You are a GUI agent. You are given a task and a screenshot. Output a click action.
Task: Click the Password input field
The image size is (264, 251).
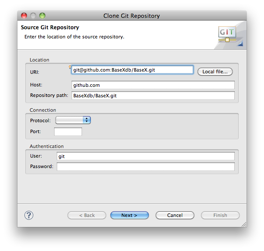tap(146, 166)
